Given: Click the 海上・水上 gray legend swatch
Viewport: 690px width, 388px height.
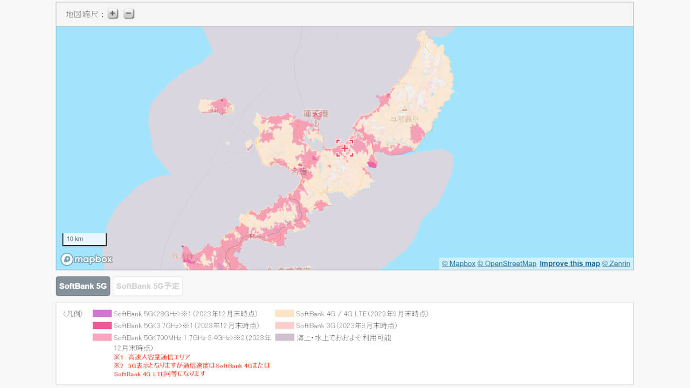Looking at the screenshot, I should point(285,337).
